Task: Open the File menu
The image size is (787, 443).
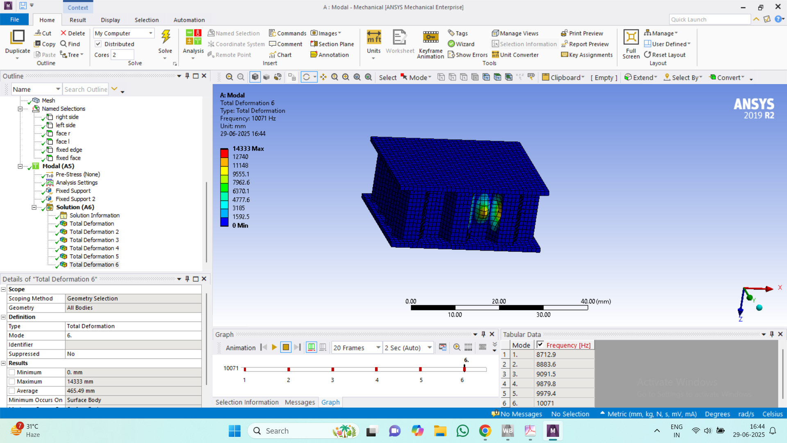Action: pyautogui.click(x=14, y=19)
